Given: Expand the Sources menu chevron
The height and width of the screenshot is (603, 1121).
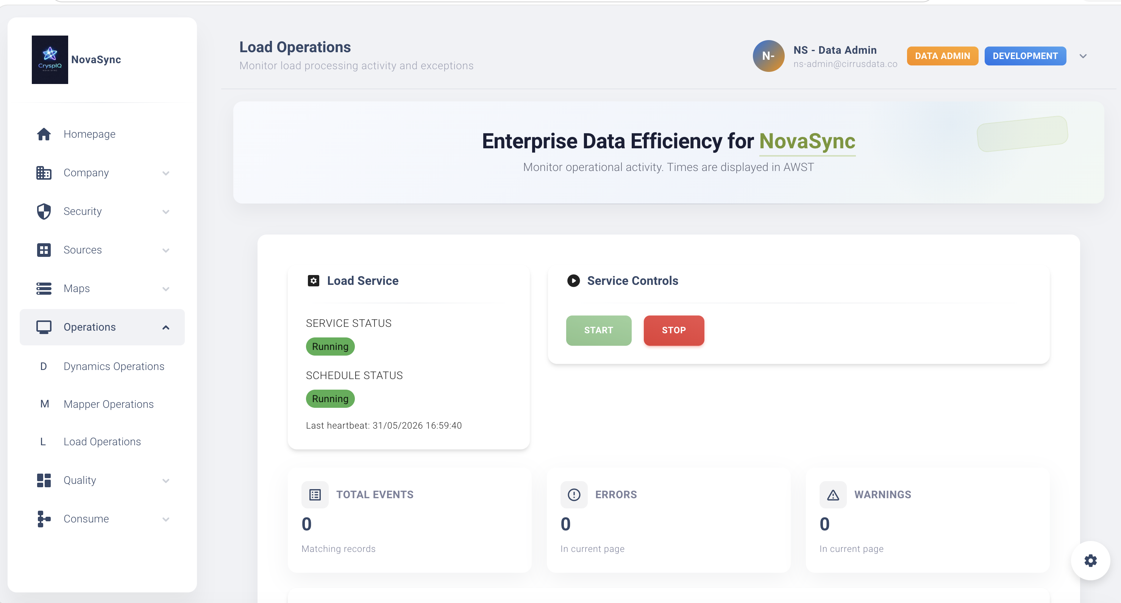Looking at the screenshot, I should [166, 250].
